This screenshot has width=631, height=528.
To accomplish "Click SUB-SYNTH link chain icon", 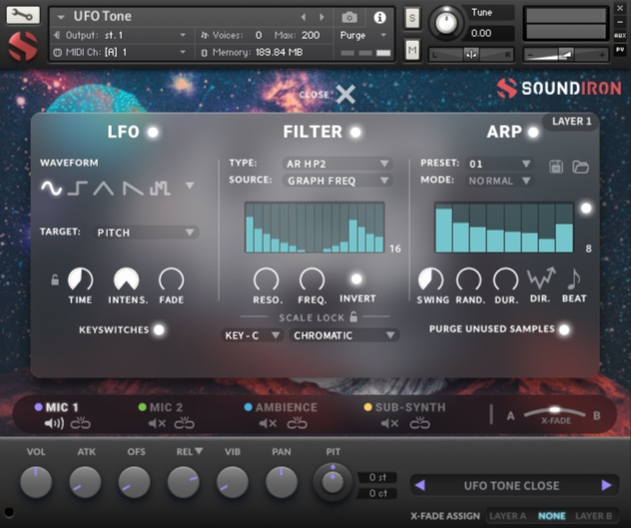I will pyautogui.click(x=419, y=423).
